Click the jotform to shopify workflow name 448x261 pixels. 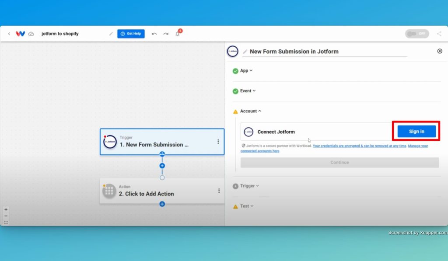point(60,34)
